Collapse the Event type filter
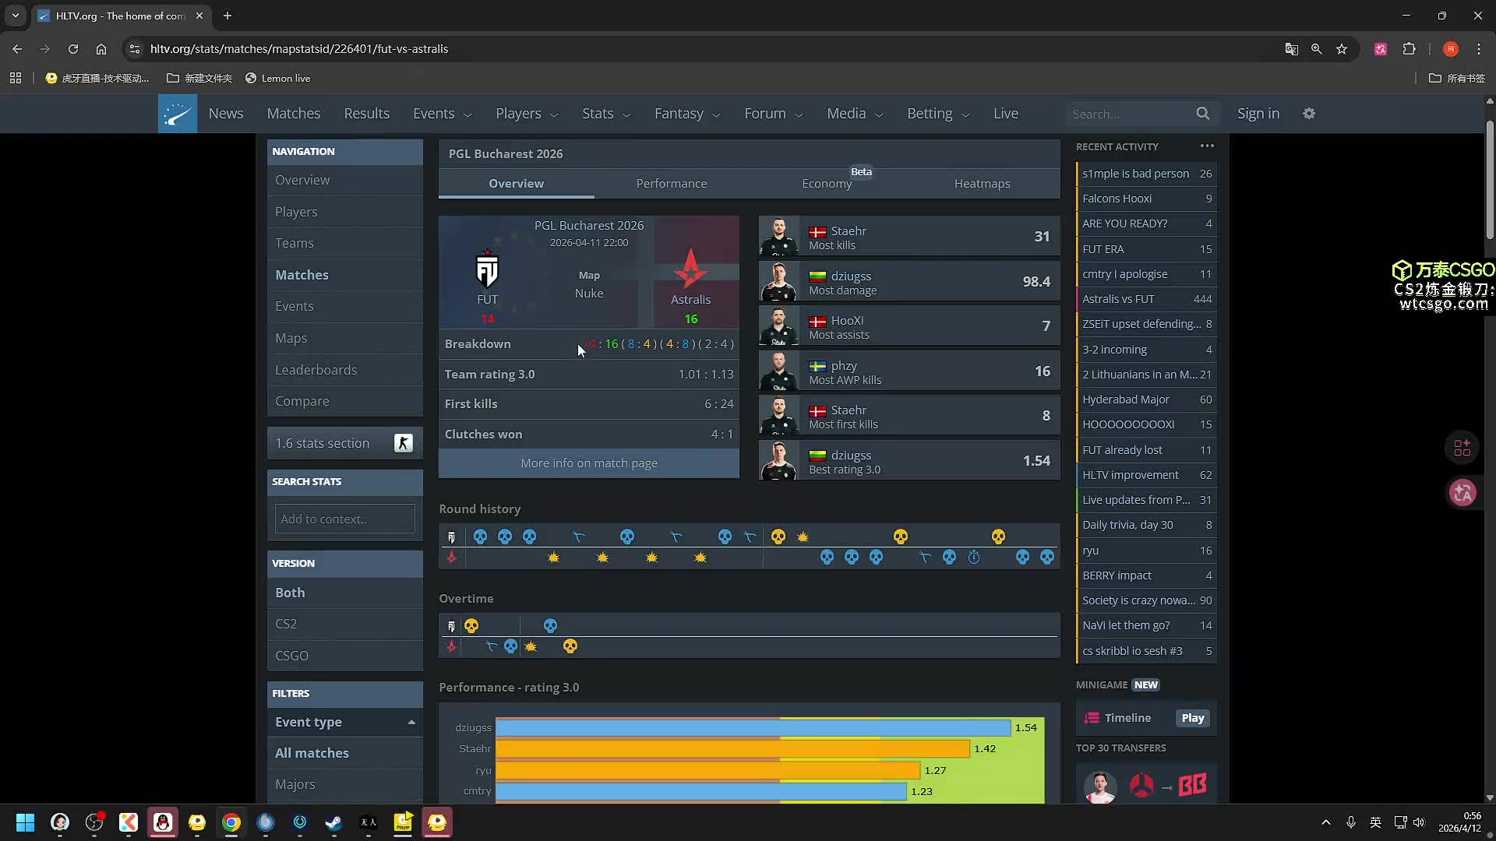 [x=411, y=723]
